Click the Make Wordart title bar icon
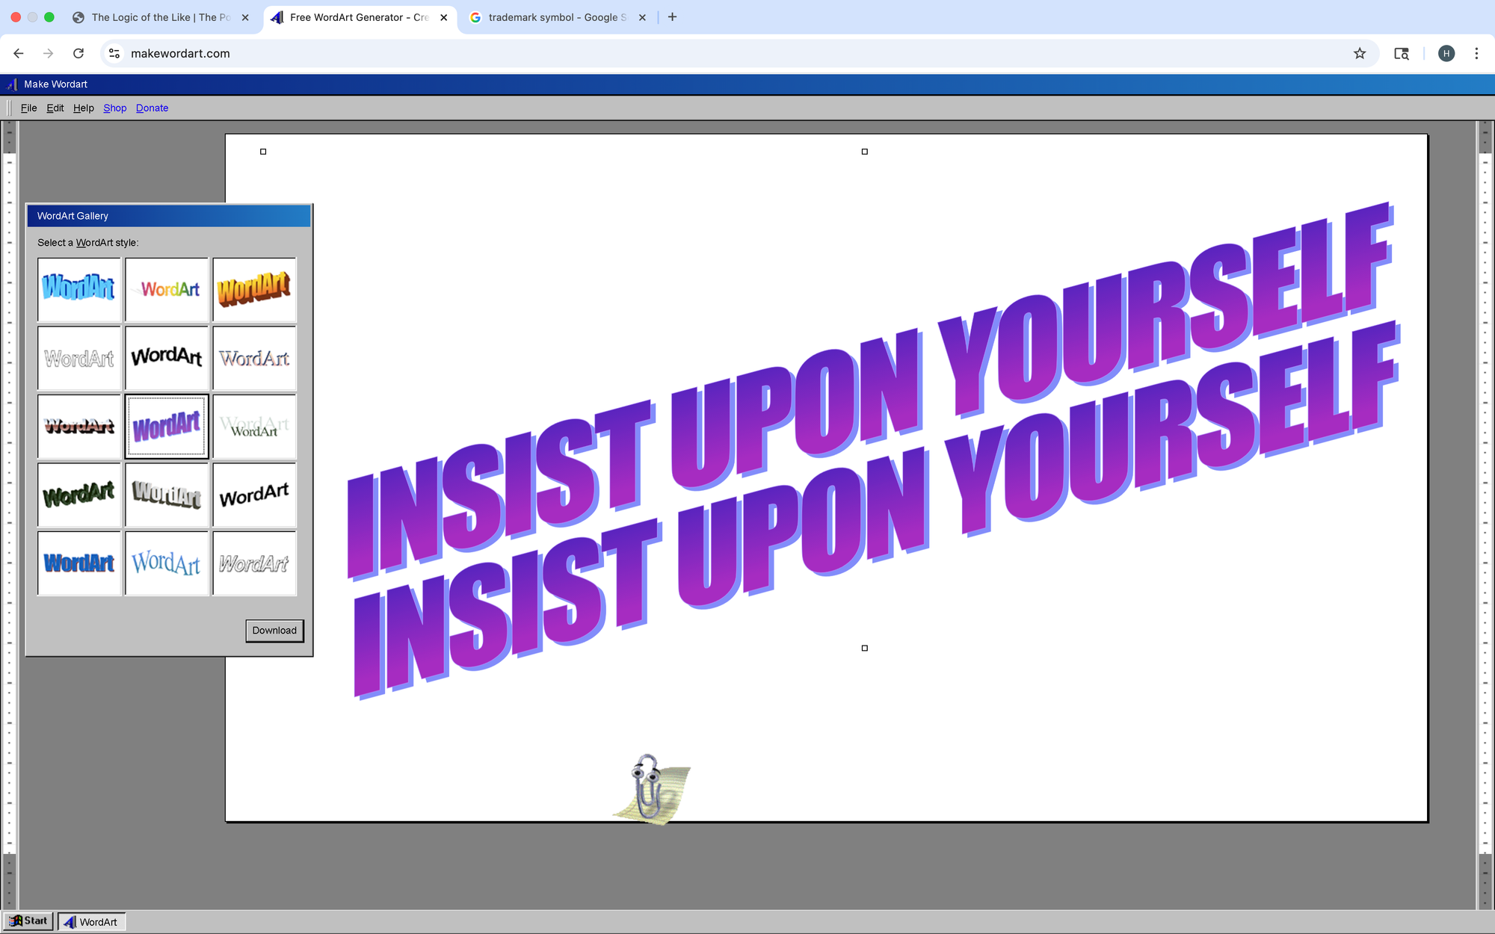 click(12, 84)
